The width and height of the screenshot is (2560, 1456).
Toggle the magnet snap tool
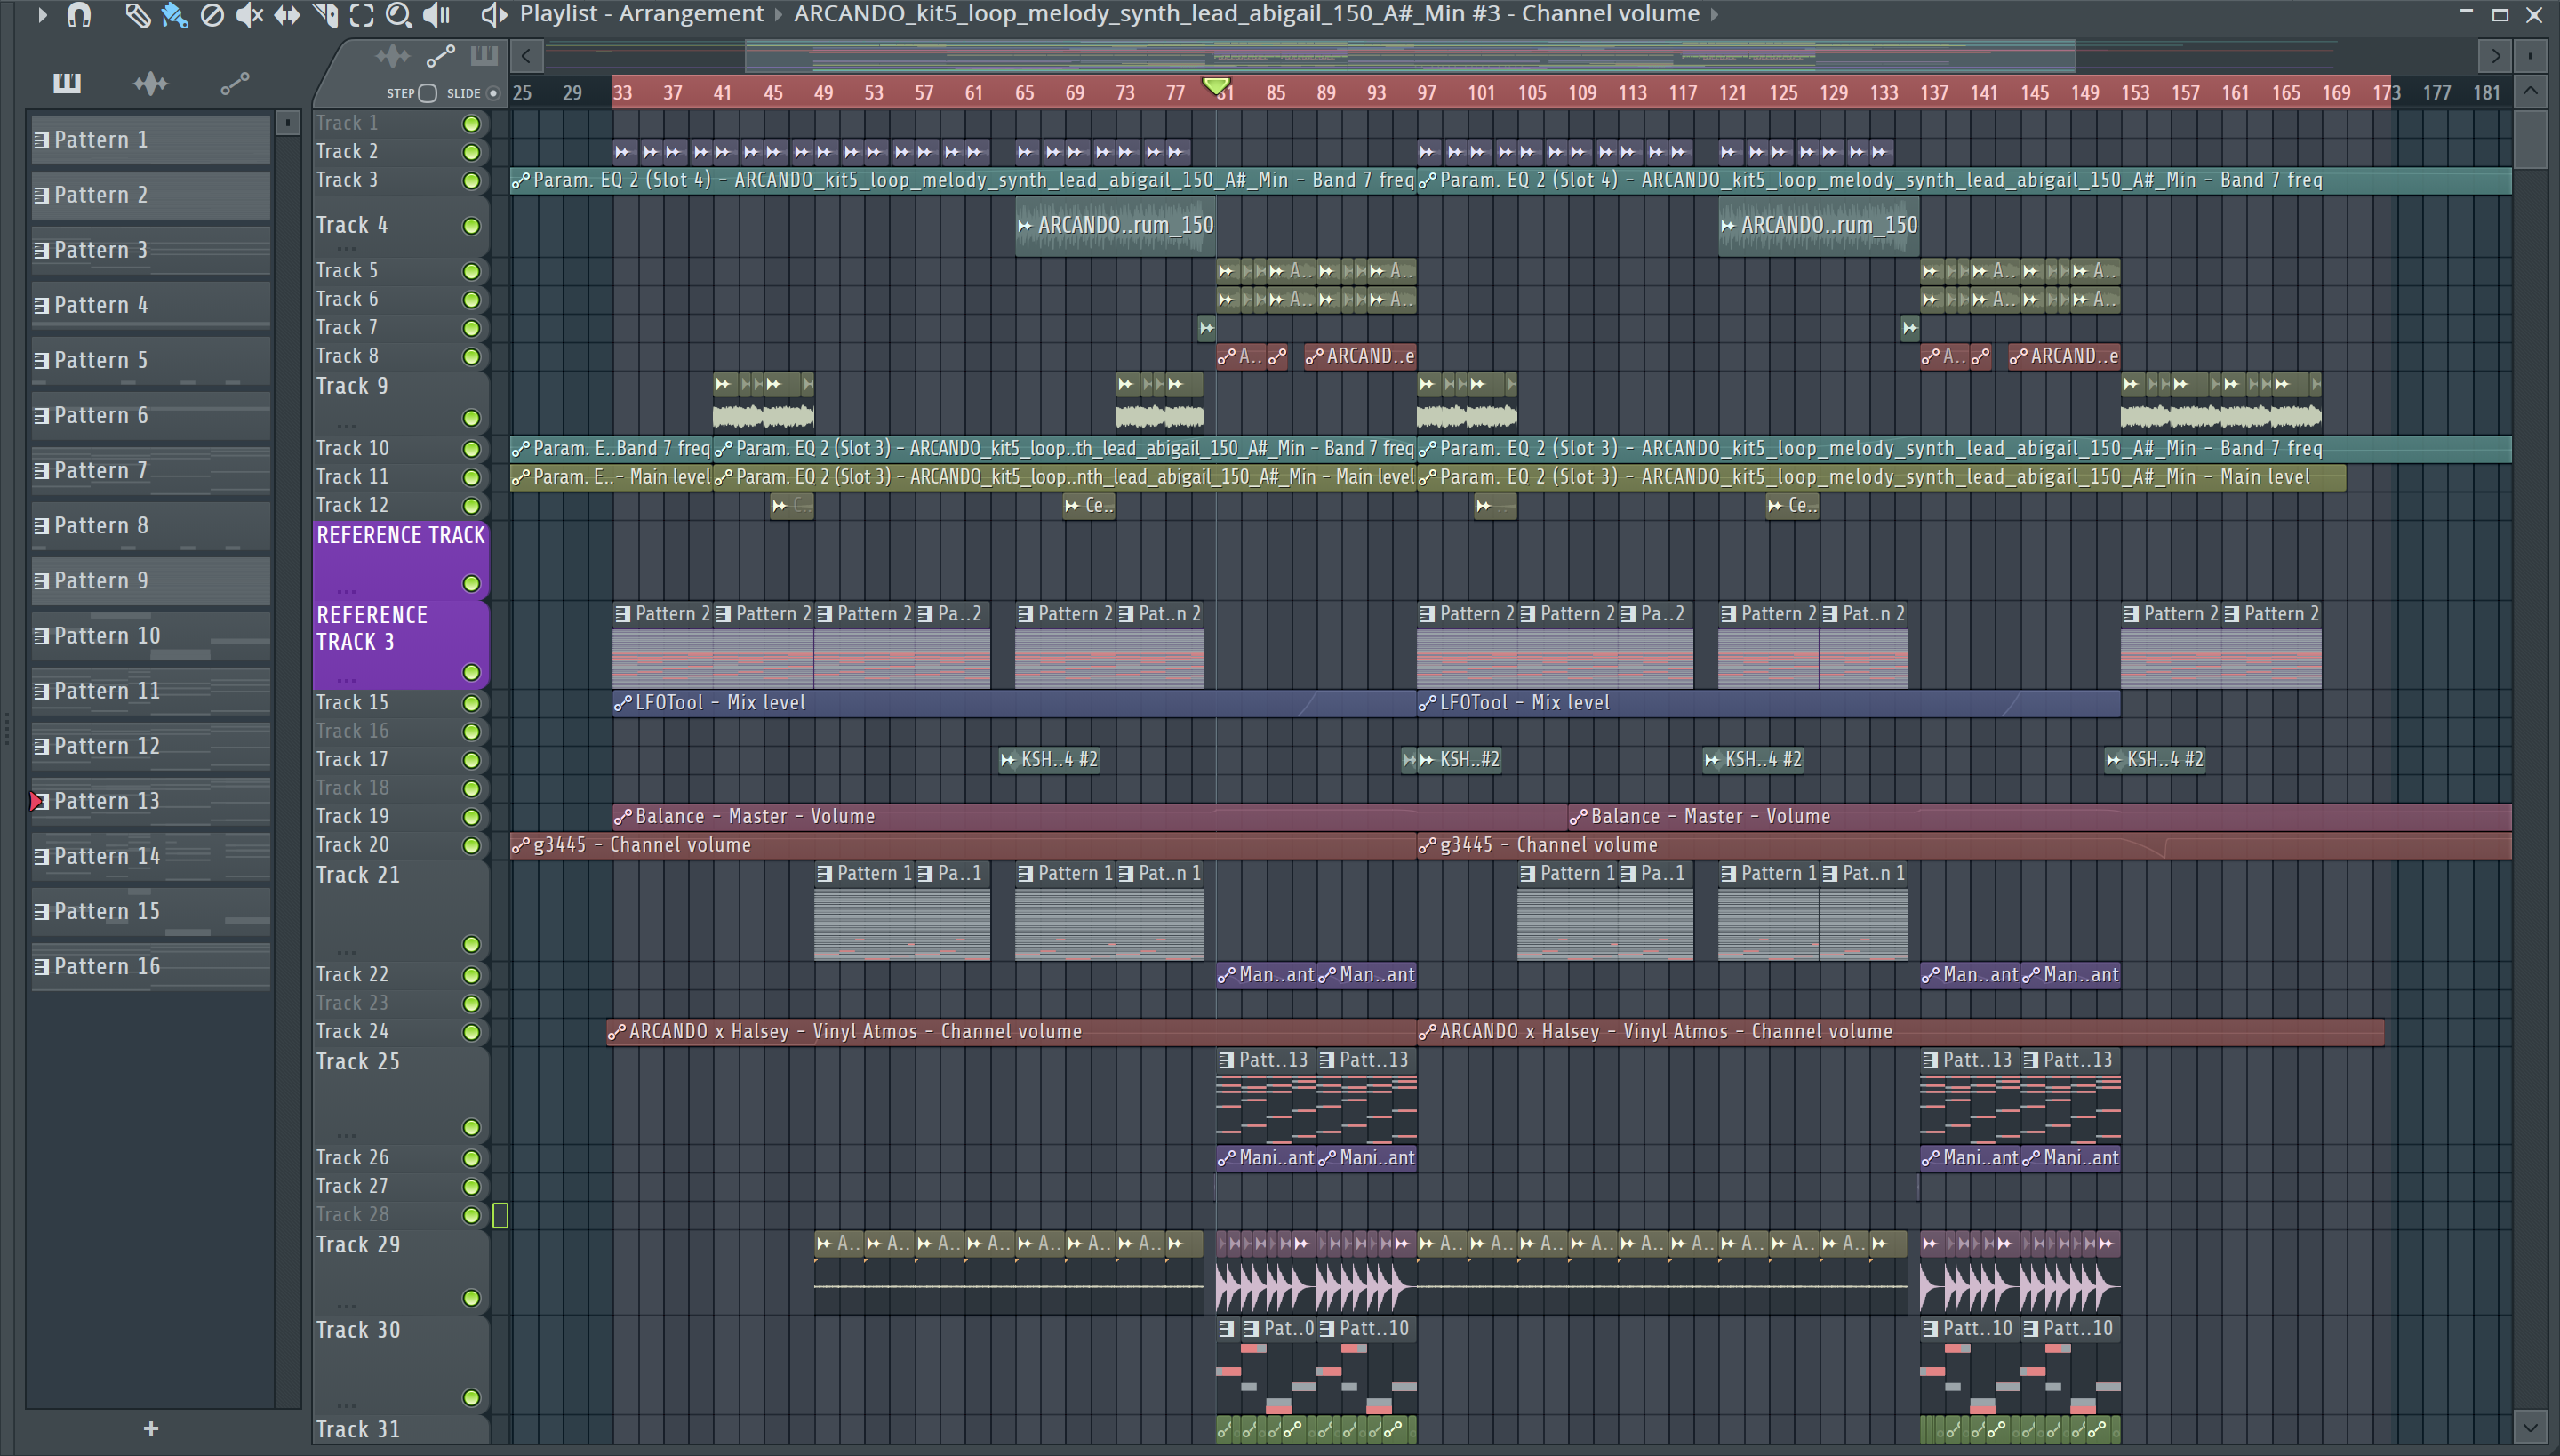tap(79, 15)
